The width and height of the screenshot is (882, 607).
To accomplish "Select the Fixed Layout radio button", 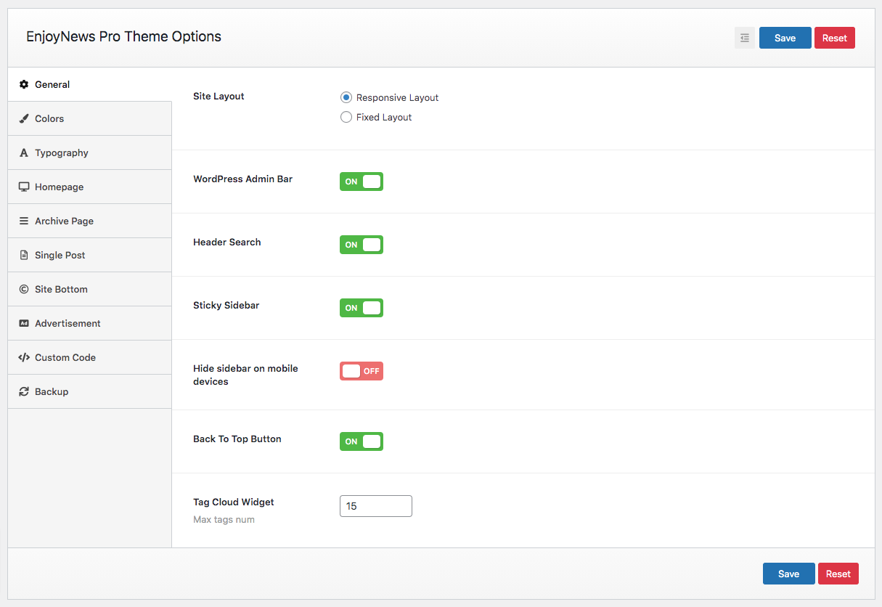I will (346, 117).
